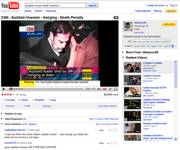
Task: Thumbs up wakykakycaderao's comment
Action: tap(116, 130)
